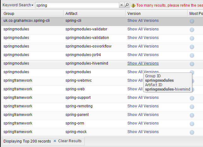Image resolution: width=203 pixels, height=147 pixels.
Task: Show All Versions for springmodules-hivemind
Action: point(143,63)
